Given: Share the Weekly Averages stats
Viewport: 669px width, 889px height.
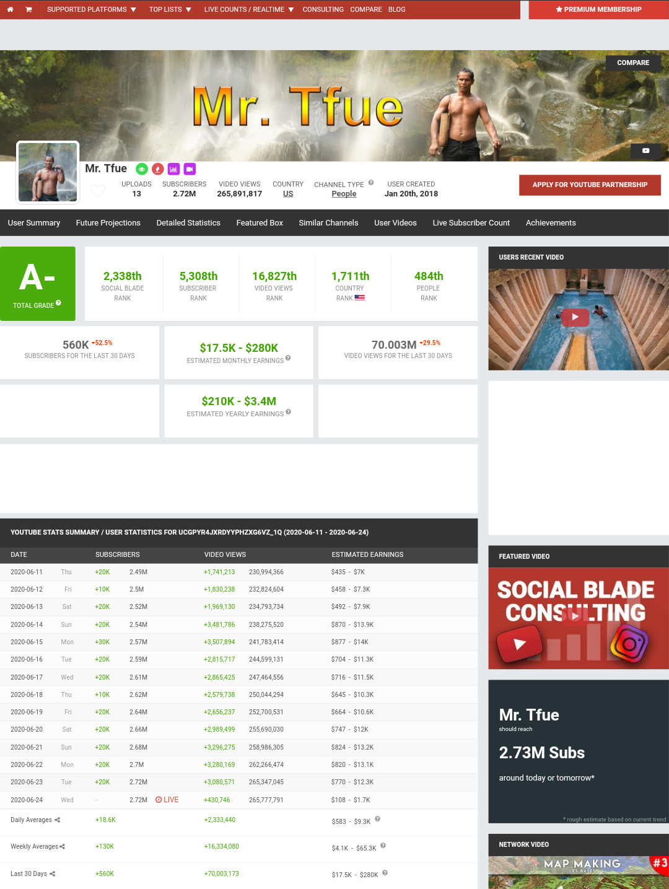Looking at the screenshot, I should pos(62,846).
